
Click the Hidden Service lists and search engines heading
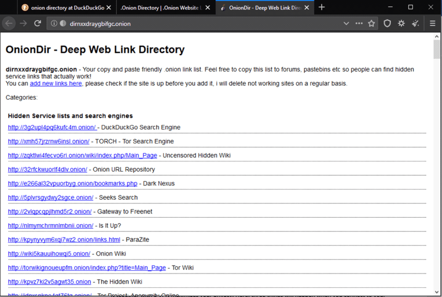pos(70,116)
